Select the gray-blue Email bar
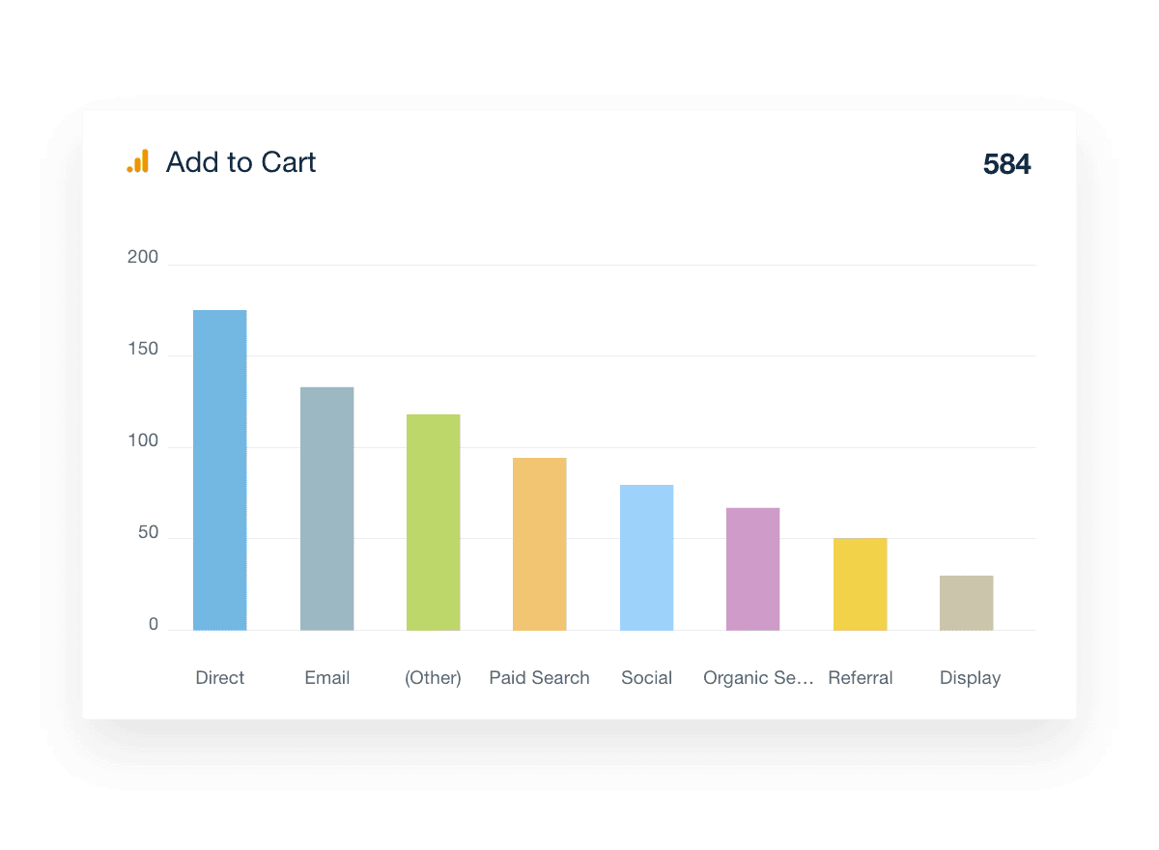Screen dimensions: 1159x850 [326, 509]
